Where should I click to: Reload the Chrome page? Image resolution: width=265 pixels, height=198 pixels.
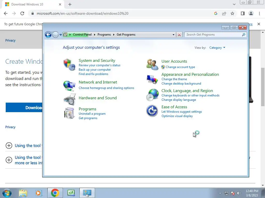22,13
